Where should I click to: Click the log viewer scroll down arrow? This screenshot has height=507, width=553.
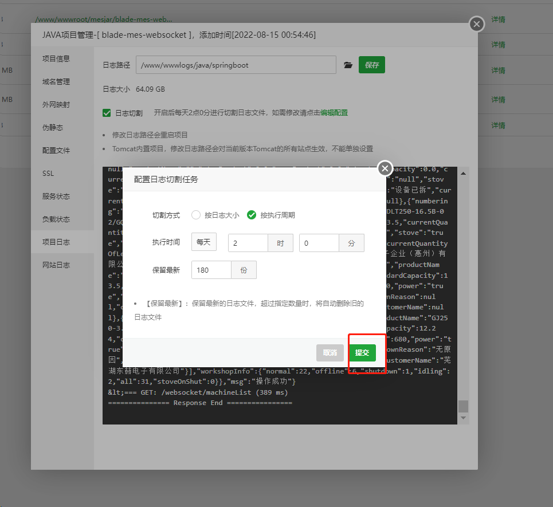[x=464, y=418]
